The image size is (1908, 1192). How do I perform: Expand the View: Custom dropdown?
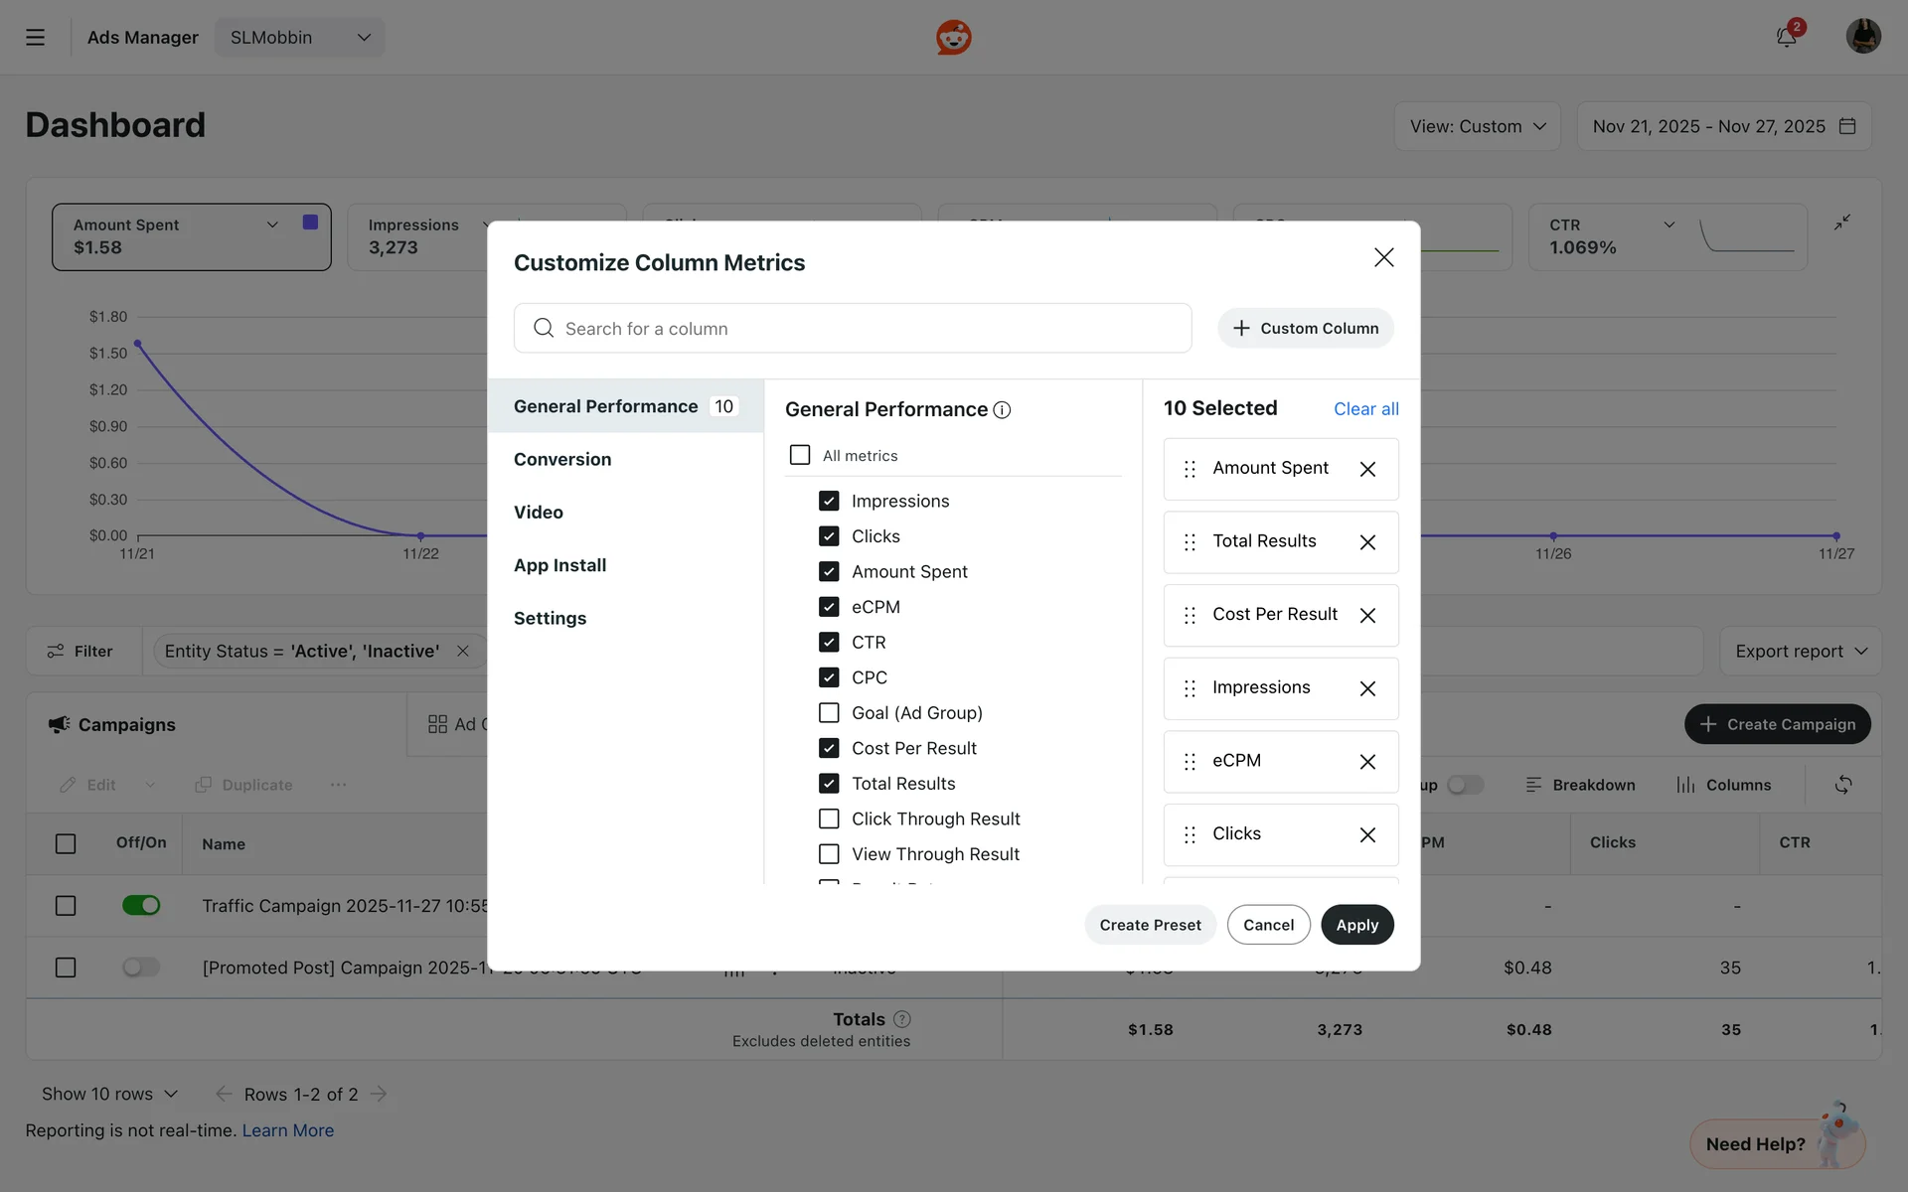click(x=1477, y=126)
